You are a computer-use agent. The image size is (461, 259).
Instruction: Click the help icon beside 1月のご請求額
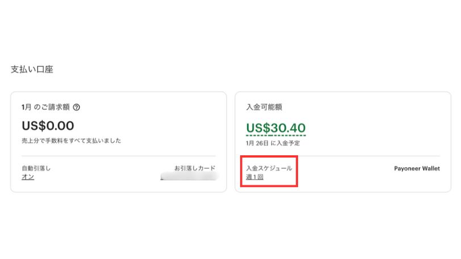77,107
